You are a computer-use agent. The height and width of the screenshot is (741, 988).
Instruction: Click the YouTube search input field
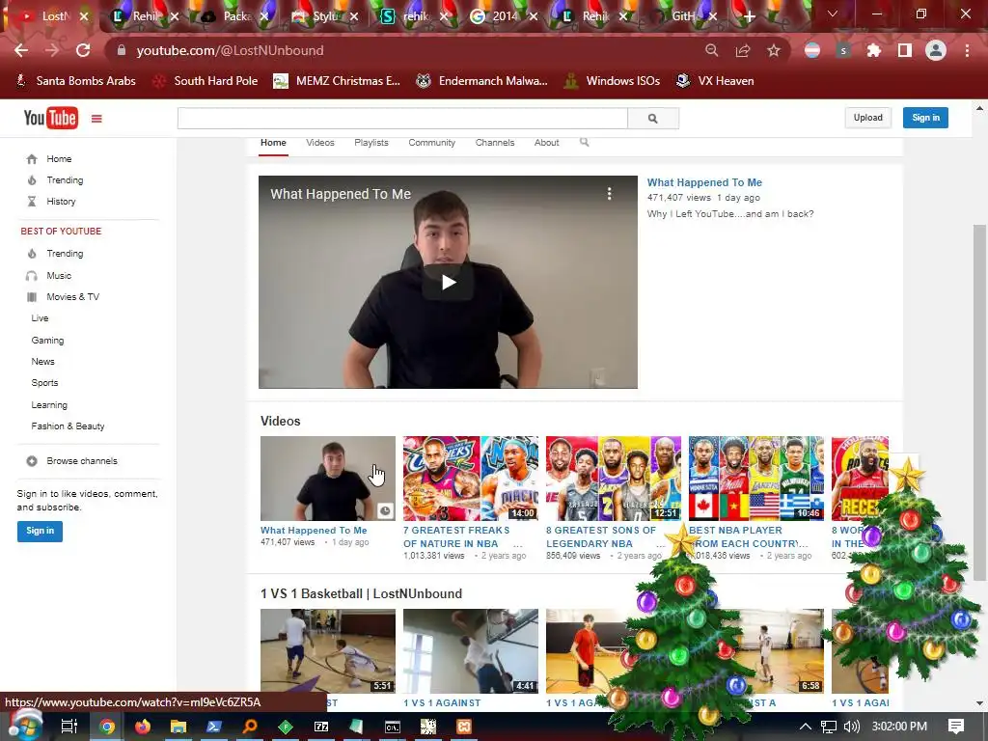[402, 118]
